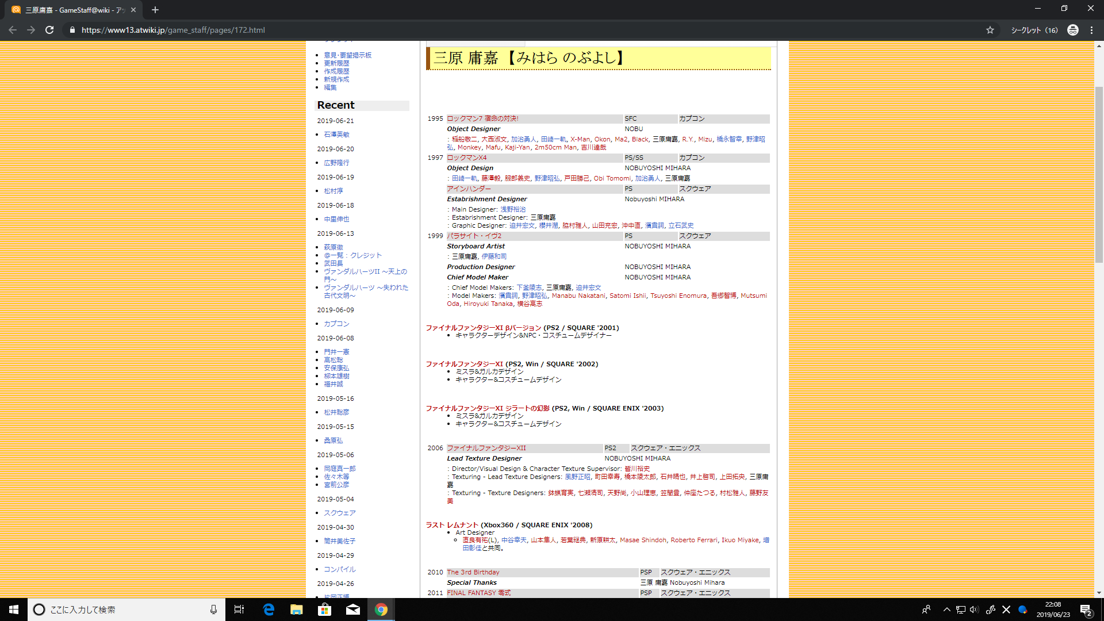1104x621 pixels.
Task: Click the network tray icon
Action: pos(960,609)
